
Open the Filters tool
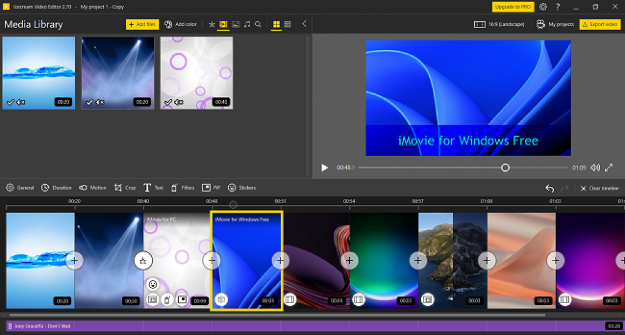pyautogui.click(x=182, y=187)
